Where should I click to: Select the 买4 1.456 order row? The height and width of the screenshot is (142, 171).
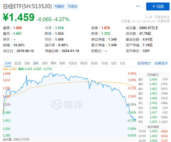click(x=153, y=117)
